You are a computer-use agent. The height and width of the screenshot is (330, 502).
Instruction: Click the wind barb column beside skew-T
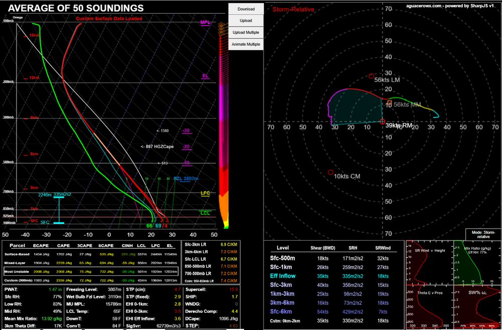click(x=223, y=125)
